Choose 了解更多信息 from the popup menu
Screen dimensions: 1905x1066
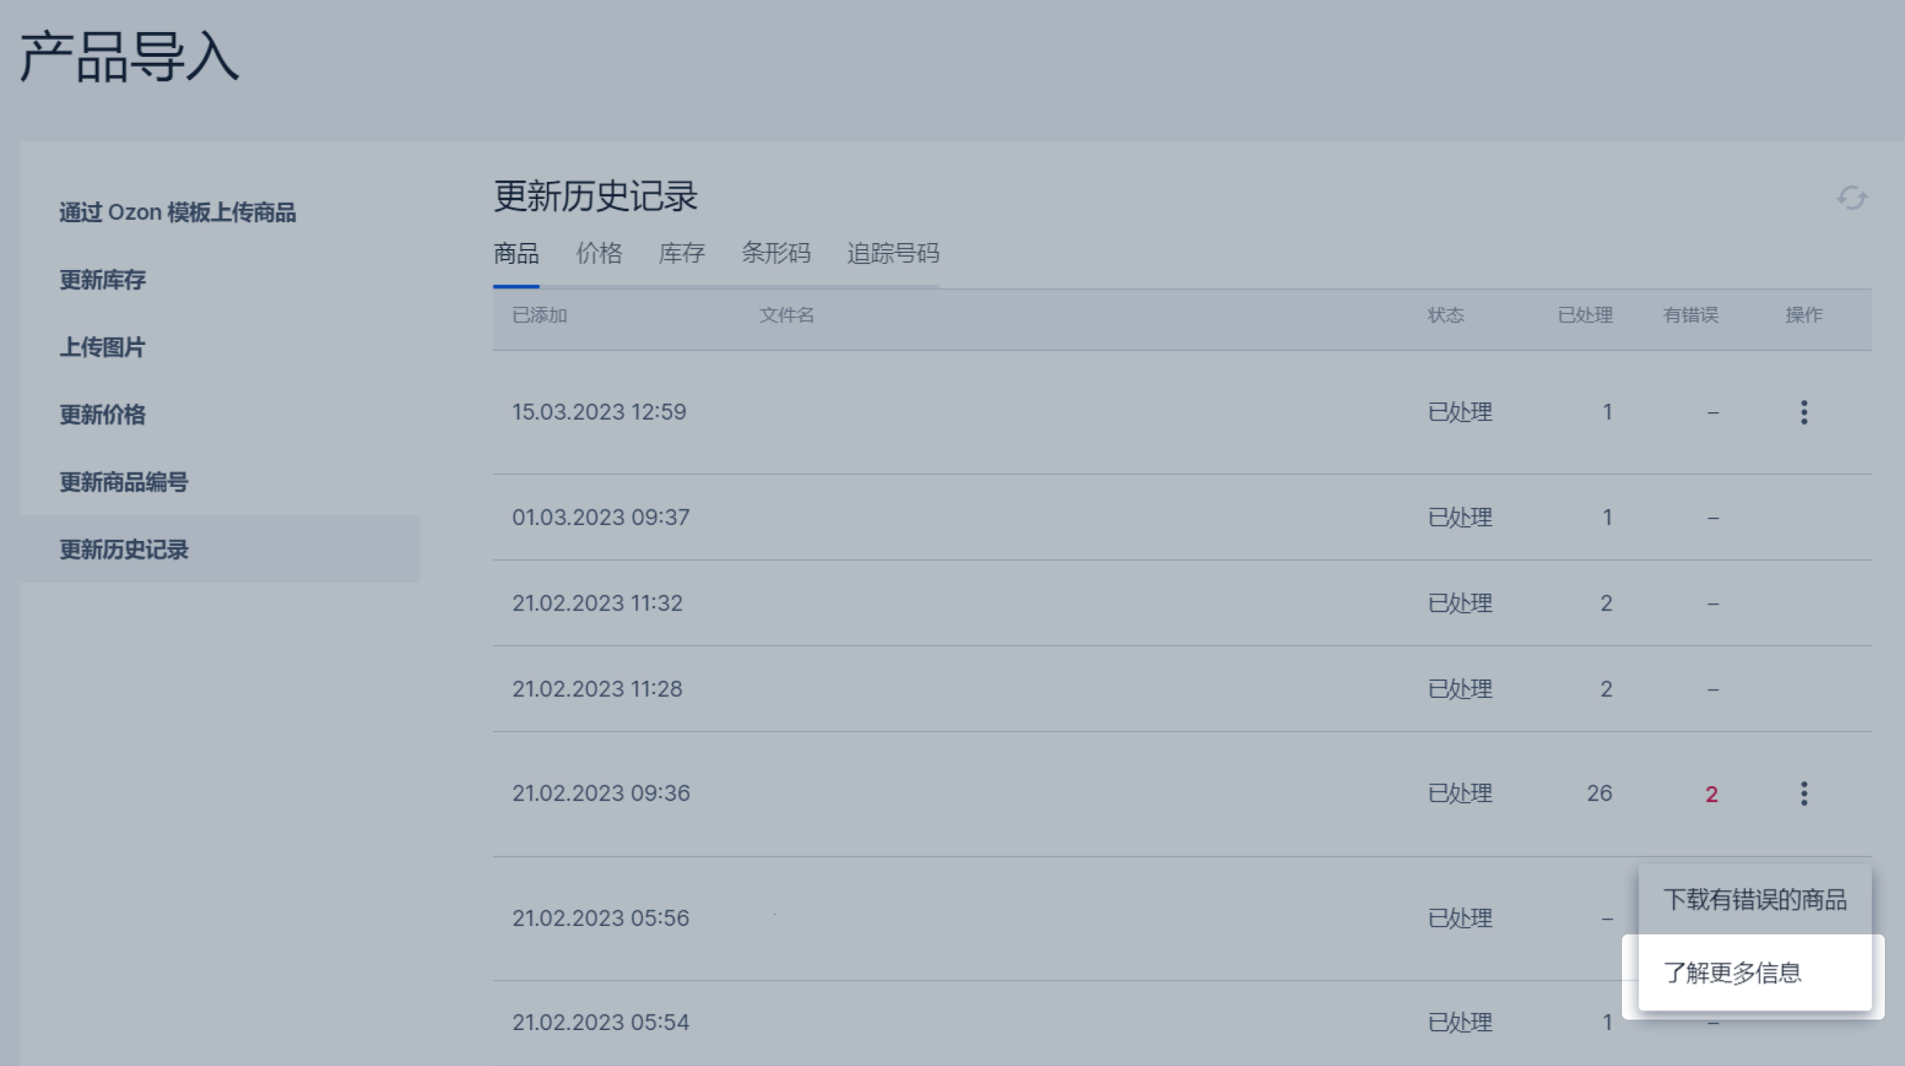[x=1755, y=972]
